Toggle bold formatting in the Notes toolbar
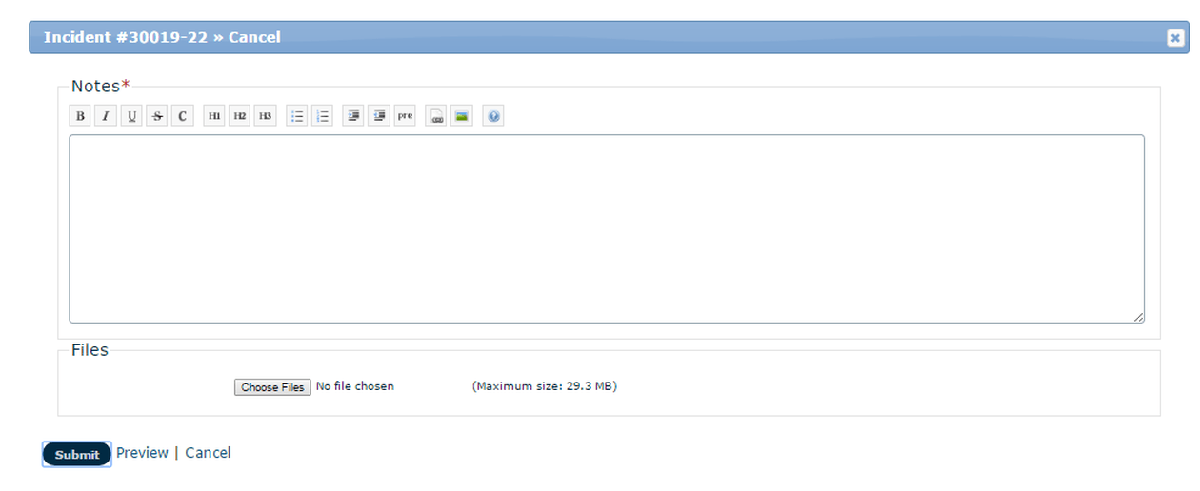Screen dimensions: 1200x491 click(80, 116)
